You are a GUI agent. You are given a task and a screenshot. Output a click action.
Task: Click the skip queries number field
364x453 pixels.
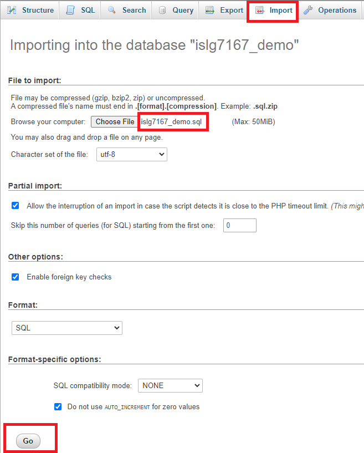(239, 225)
